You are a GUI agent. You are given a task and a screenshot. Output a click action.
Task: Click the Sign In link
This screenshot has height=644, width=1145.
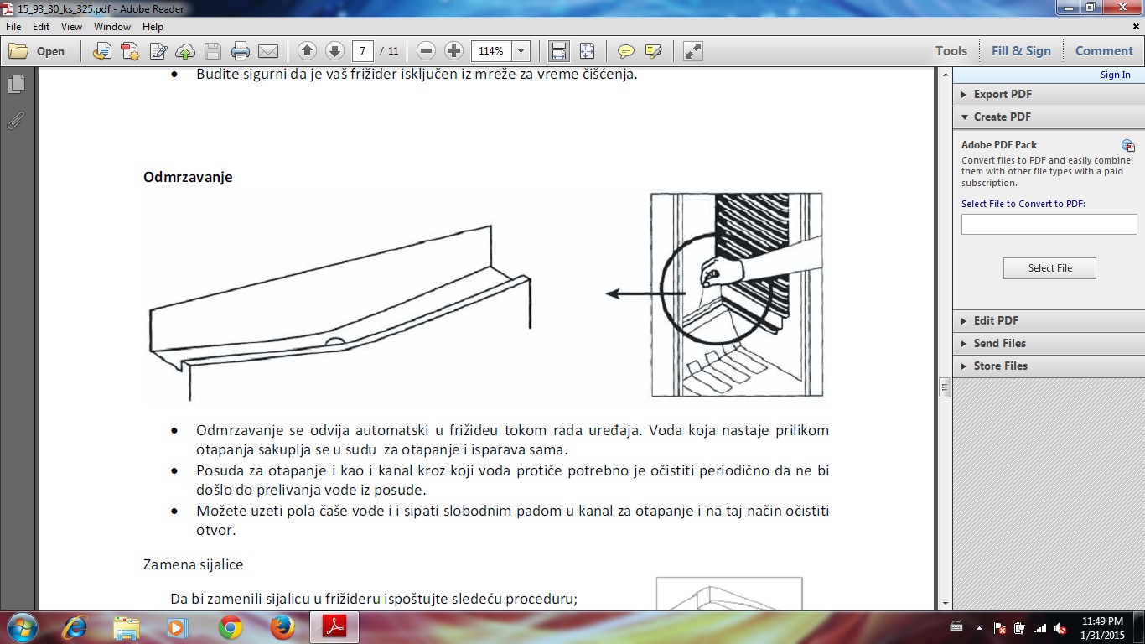tap(1115, 75)
